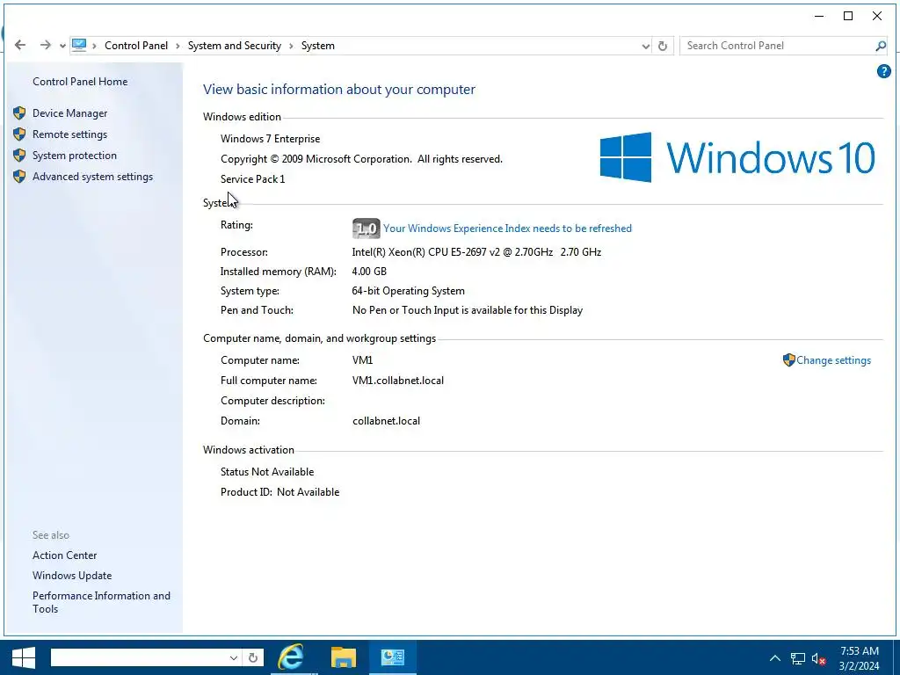Close the System window
This screenshot has height=675, width=900.
point(877,16)
